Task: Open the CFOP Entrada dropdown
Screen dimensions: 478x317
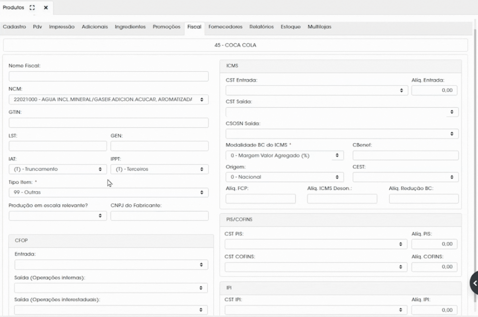Action: (111, 265)
